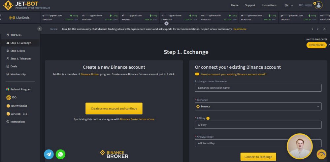Viewport: 330px width, 162px height.
Task: Click Create a new account and continue
Action: (114, 108)
